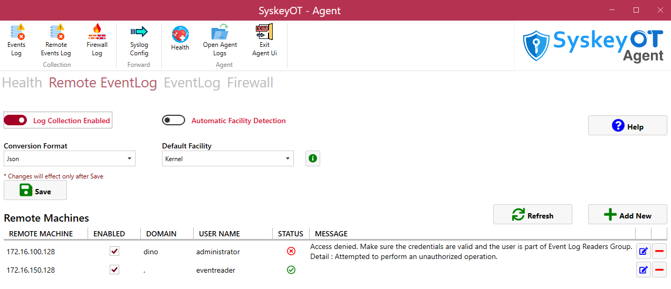The image size is (671, 289).
Task: Open the Firewall Log ribbon icon
Action: pyautogui.click(x=97, y=34)
